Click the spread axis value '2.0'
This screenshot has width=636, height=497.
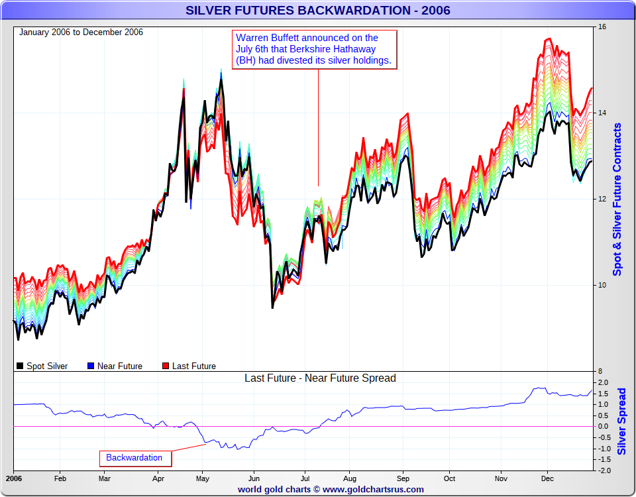pyautogui.click(x=603, y=382)
